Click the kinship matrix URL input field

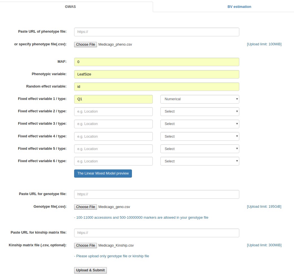[x=156, y=233]
